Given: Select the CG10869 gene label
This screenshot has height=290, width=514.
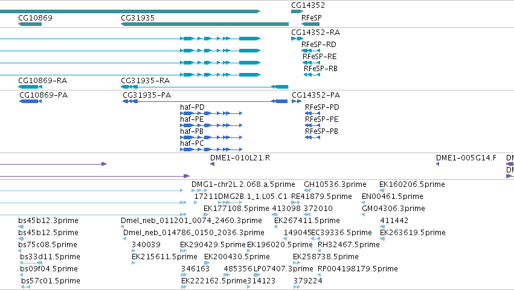Looking at the screenshot, I should coord(35,17).
